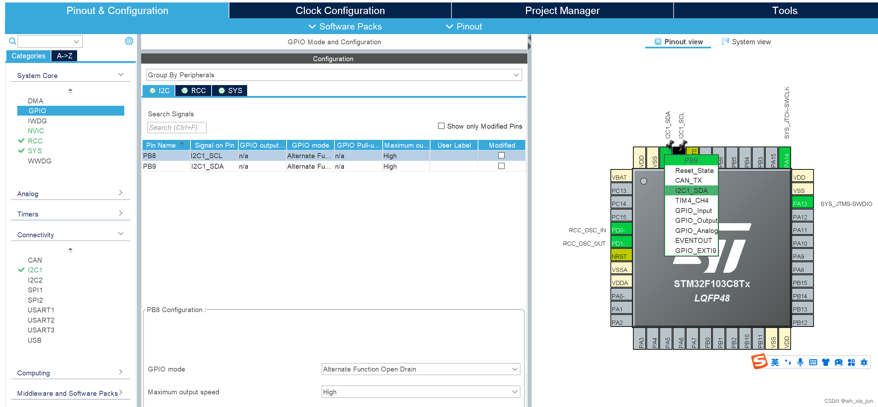
Task: Open the Group By Peripherals dropdown
Action: [333, 75]
